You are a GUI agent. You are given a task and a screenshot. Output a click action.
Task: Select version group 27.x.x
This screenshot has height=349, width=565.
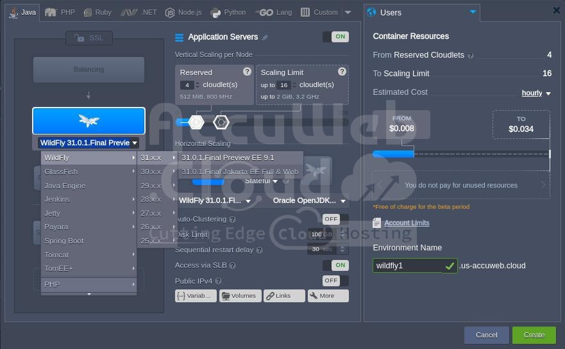[x=158, y=213]
